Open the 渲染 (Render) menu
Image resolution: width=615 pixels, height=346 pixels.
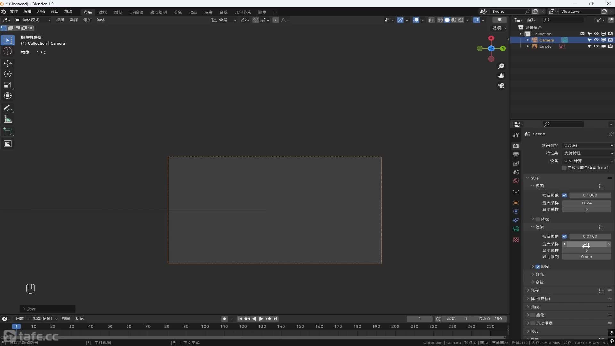pos(41,12)
